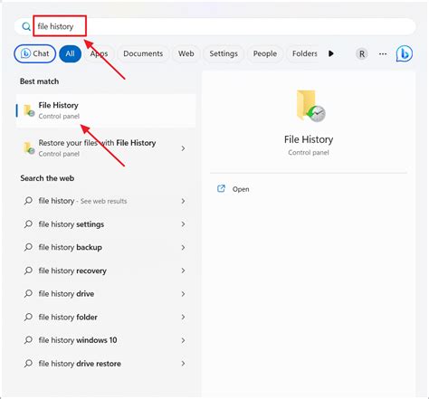Viewport: 429px width, 399px height.
Task: Click the icon beside Restore your files result
Action: click(29, 147)
